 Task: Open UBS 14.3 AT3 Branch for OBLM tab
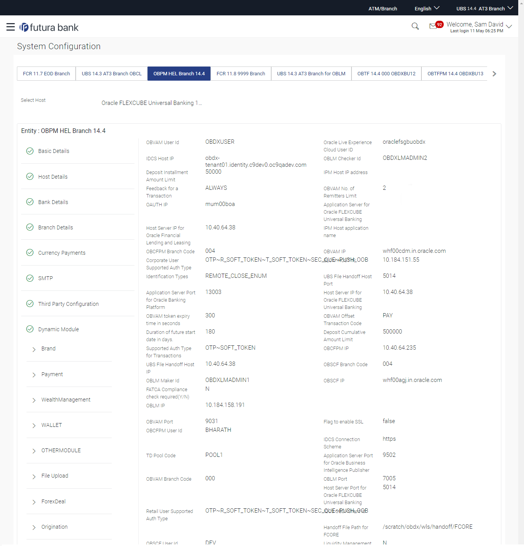311,73
